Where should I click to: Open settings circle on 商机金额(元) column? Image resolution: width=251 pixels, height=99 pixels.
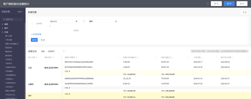(189, 57)
